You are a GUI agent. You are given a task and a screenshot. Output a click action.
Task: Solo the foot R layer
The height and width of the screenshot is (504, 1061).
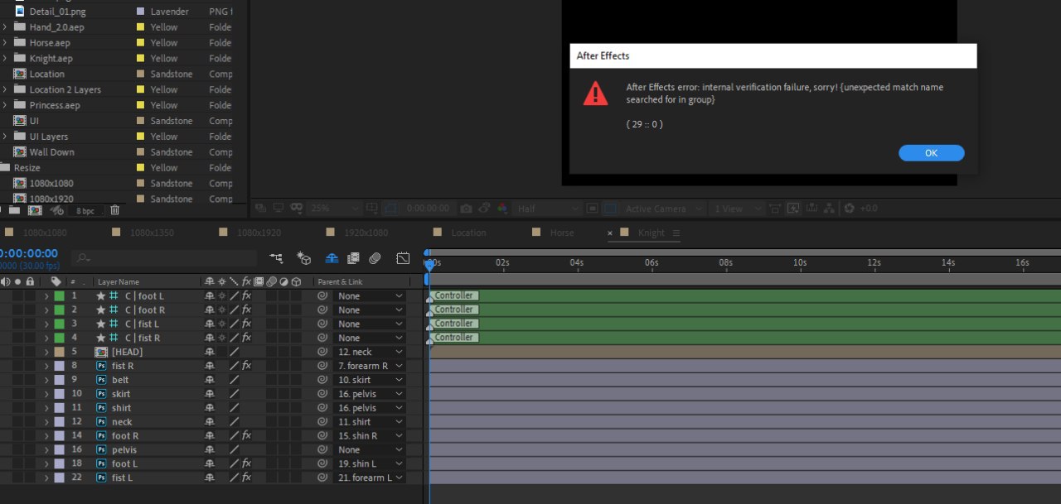(x=17, y=436)
